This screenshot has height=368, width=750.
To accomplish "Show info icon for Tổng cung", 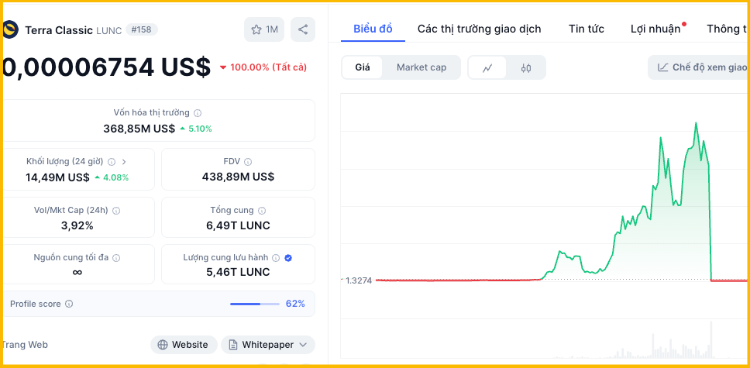I will [x=262, y=210].
